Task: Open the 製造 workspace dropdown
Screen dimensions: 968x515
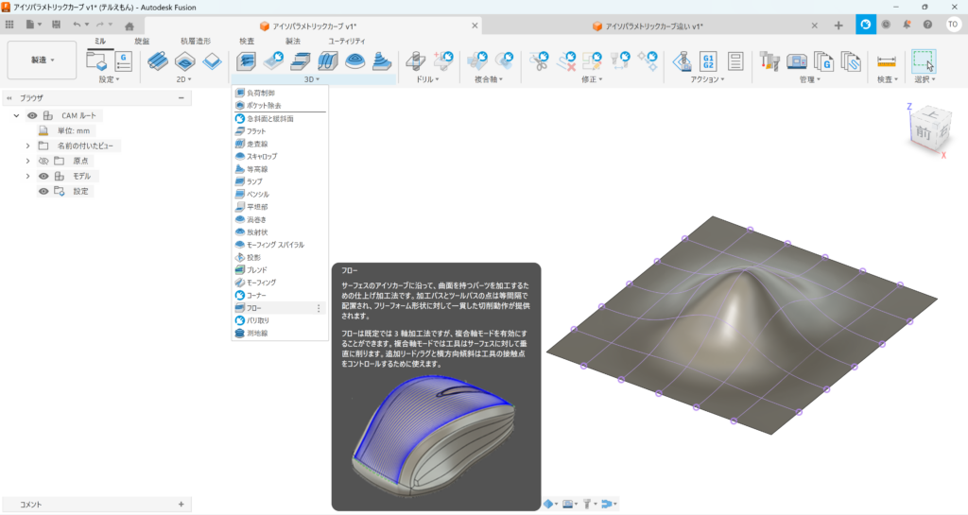Action: (x=43, y=60)
